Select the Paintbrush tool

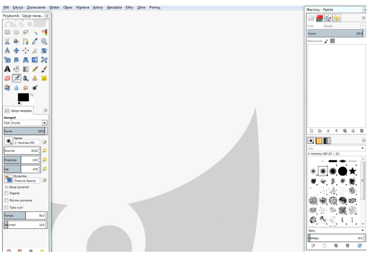tap(44, 69)
